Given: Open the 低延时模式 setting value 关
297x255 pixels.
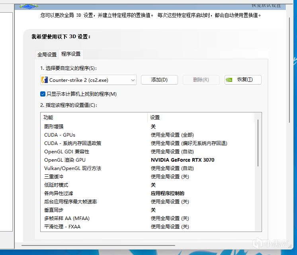Looking at the screenshot, I should [153, 185].
